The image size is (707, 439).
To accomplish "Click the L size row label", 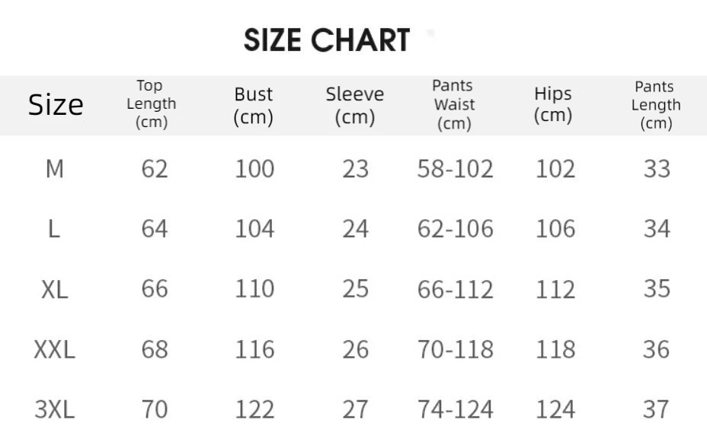I will point(53,229).
